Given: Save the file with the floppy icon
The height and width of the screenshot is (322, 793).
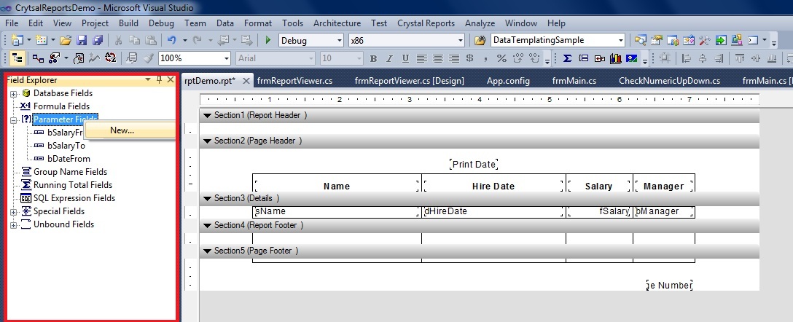Looking at the screenshot, I should pyautogui.click(x=82, y=40).
